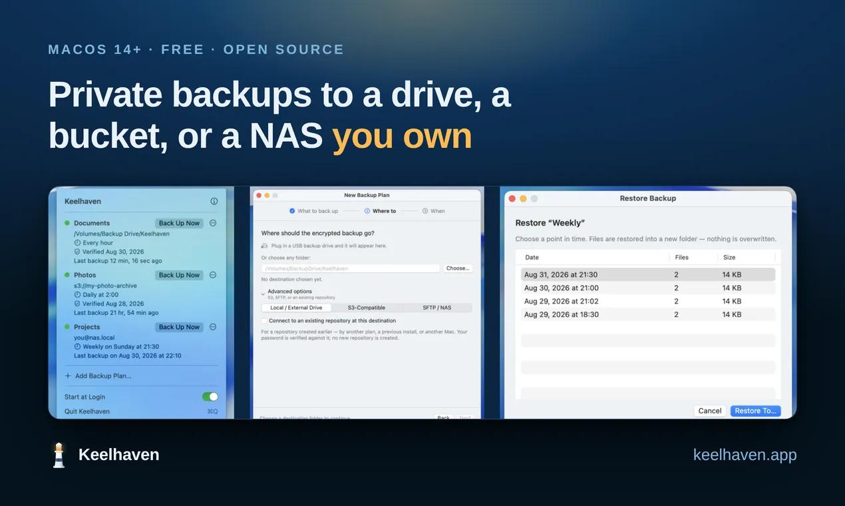Open the info icon beside Keelhaven title

[x=214, y=201]
